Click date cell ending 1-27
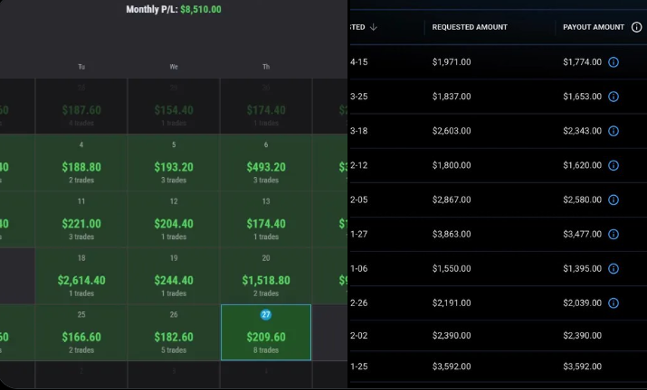Image resolution: width=647 pixels, height=390 pixels. point(358,234)
